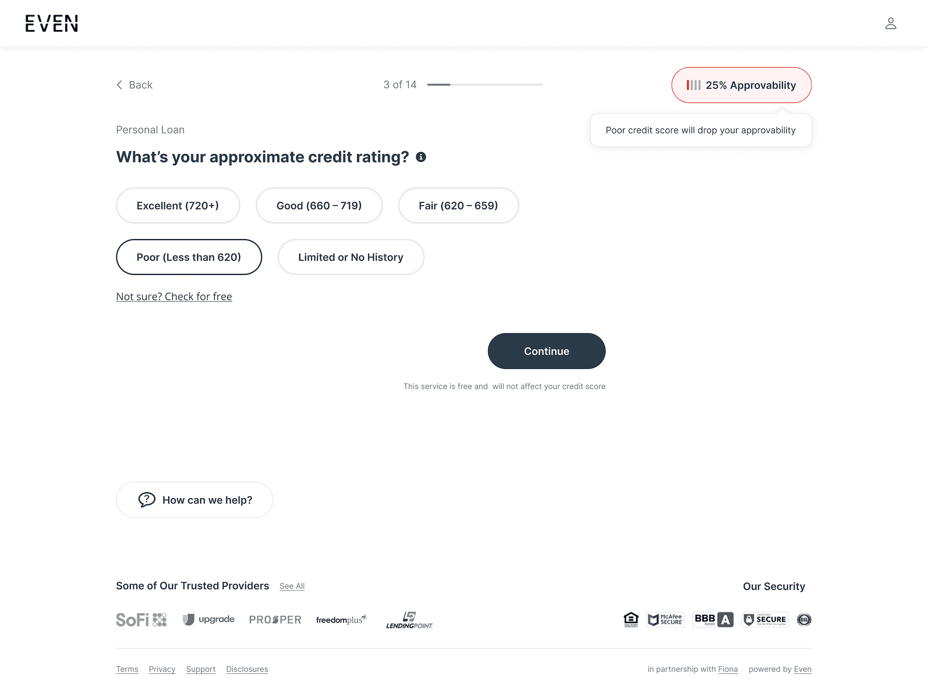The width and height of the screenshot is (928, 690).
Task: Open See All trusted providers link
Action: click(292, 586)
